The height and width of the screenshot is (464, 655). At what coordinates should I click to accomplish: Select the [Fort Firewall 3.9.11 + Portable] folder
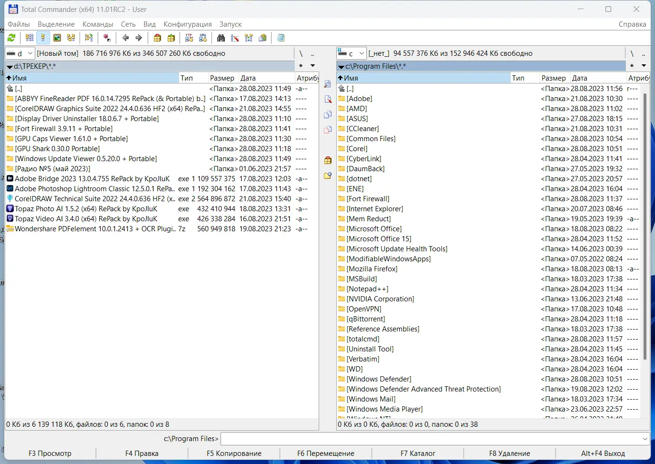click(162, 129)
